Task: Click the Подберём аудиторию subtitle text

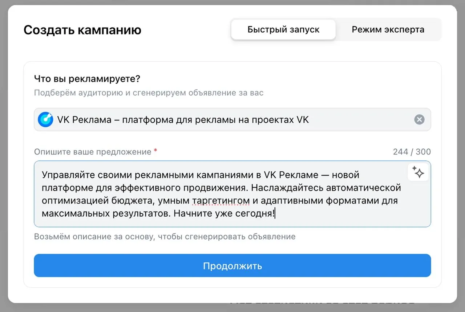Action: (149, 93)
